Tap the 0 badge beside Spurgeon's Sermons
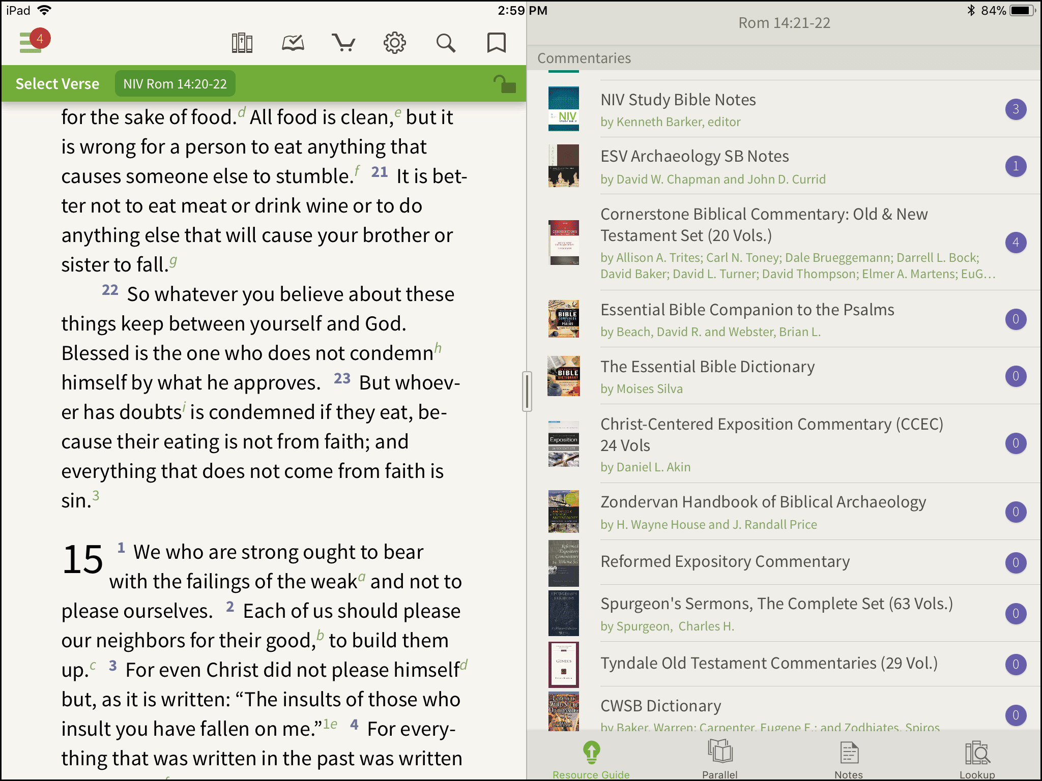 coord(1016,614)
